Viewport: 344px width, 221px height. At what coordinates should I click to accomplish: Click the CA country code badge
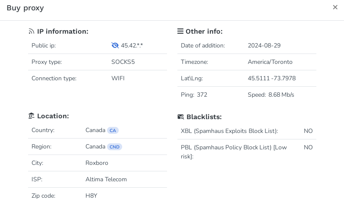113,130
